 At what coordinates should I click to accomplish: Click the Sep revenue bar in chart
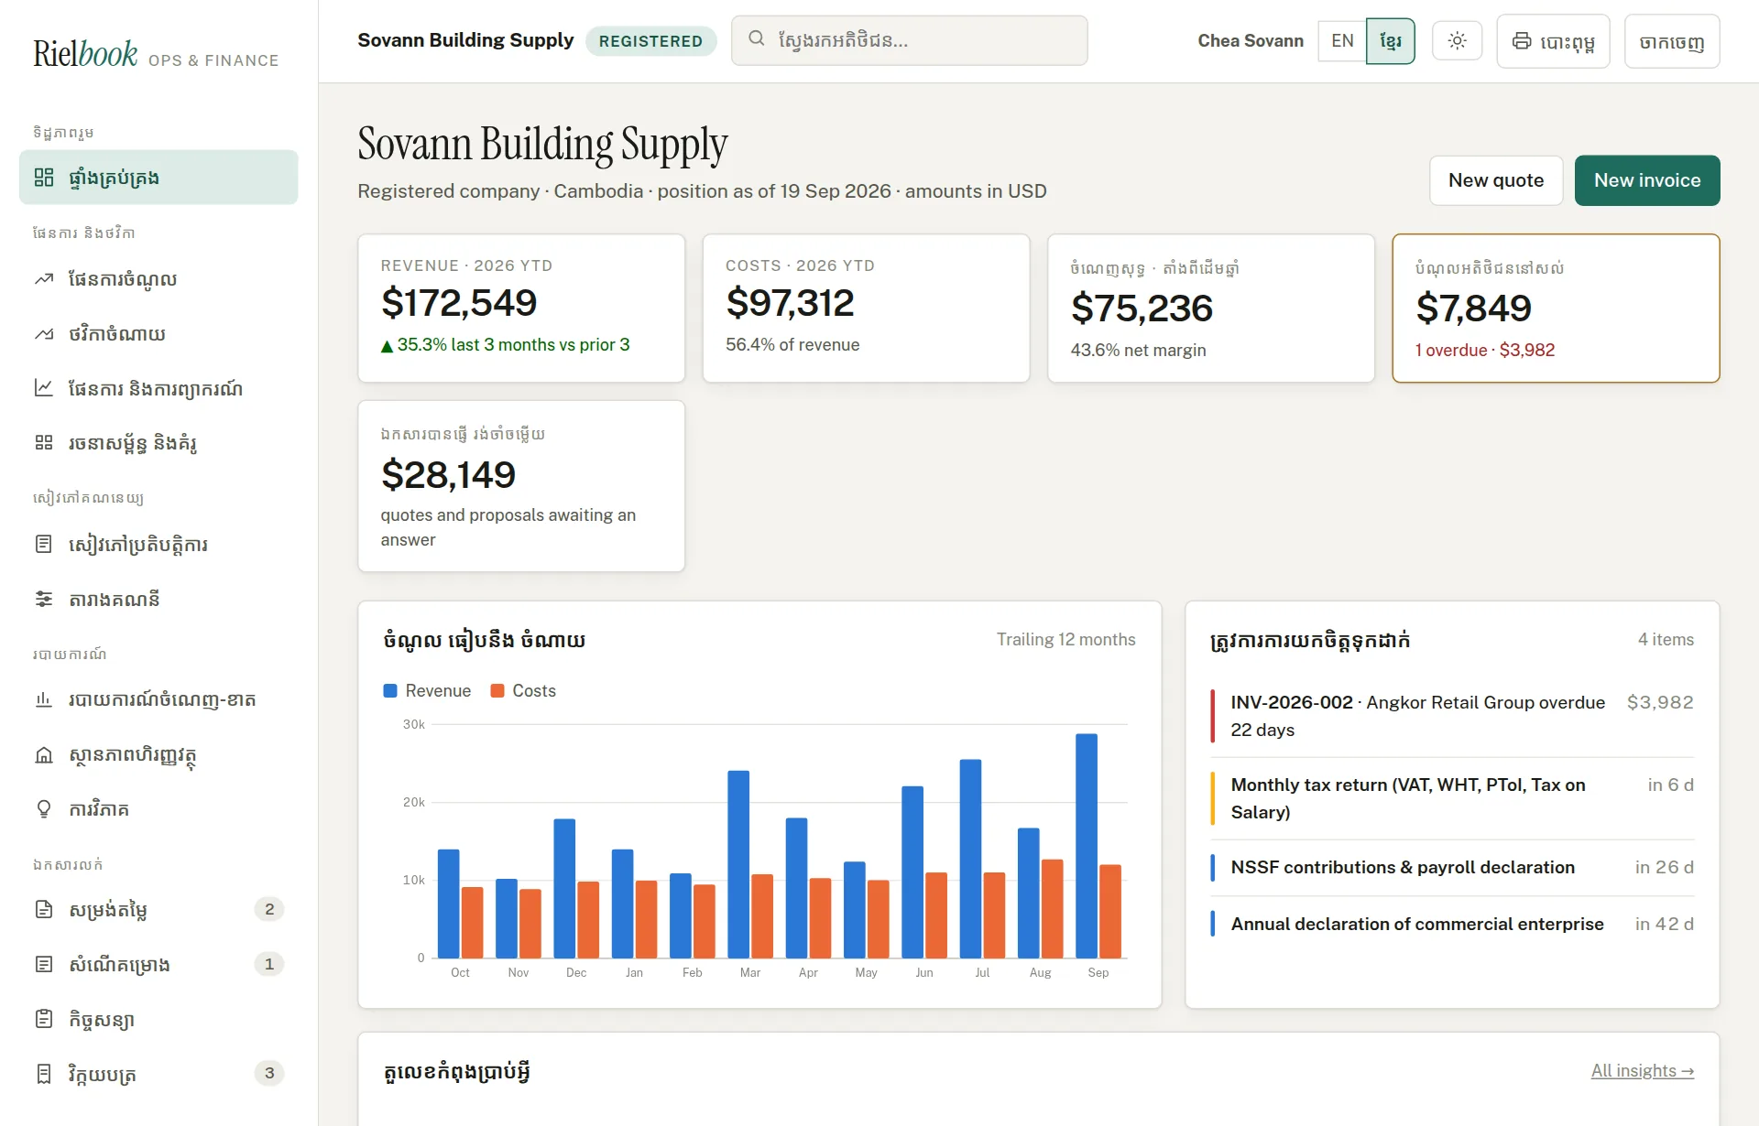tap(1087, 846)
